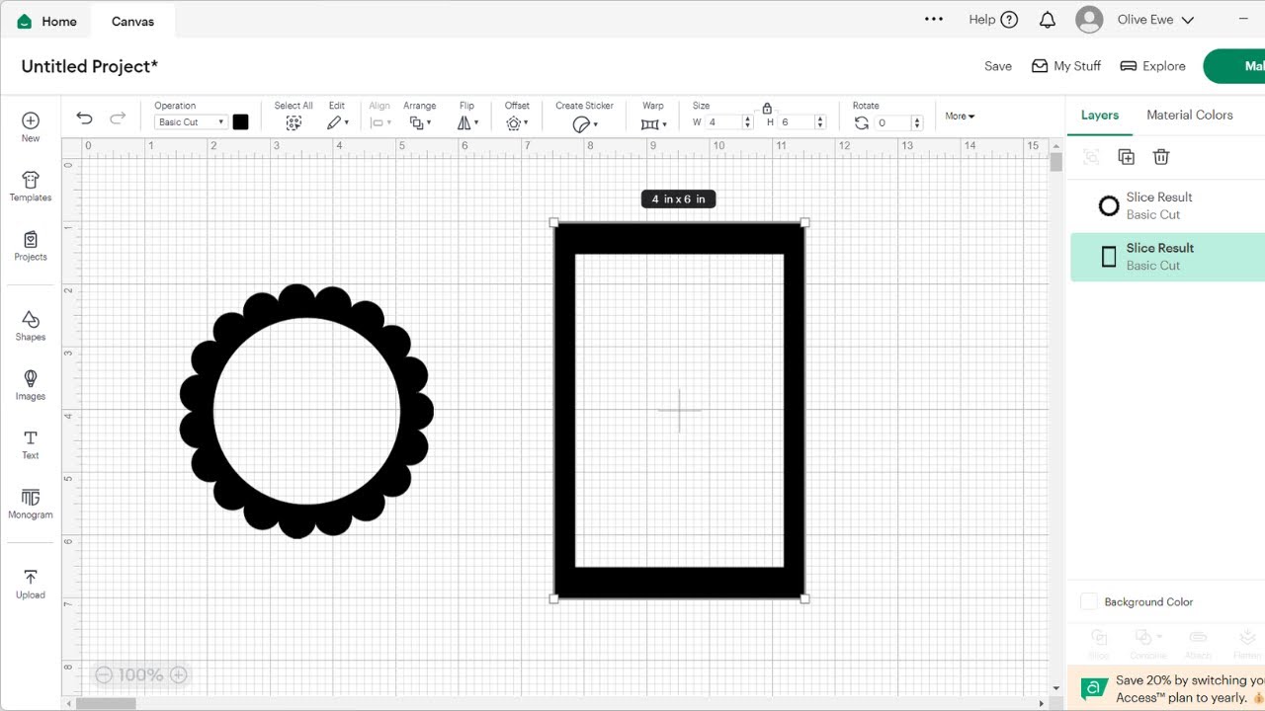Open the notifications bell
Screen dimensions: 1265x711
coord(1048,20)
